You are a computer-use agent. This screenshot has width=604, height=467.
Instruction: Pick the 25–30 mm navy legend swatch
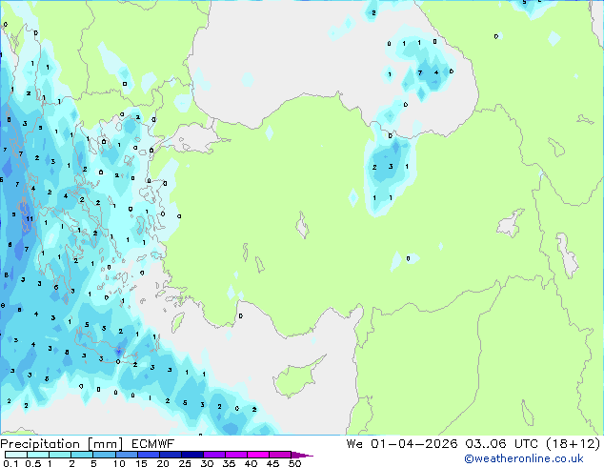coord(191,455)
